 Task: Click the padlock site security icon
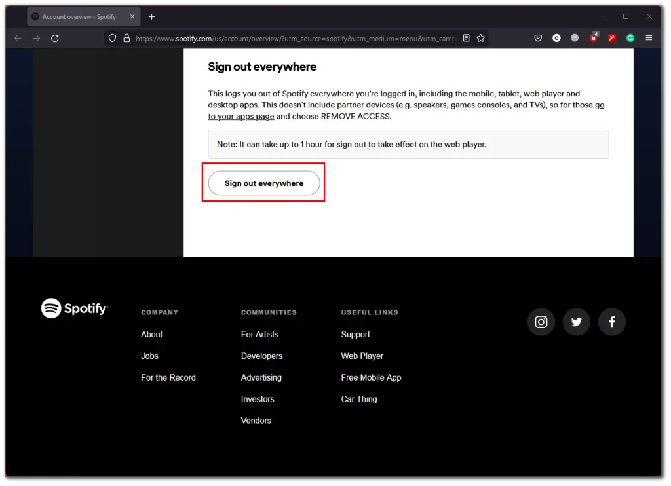(126, 39)
